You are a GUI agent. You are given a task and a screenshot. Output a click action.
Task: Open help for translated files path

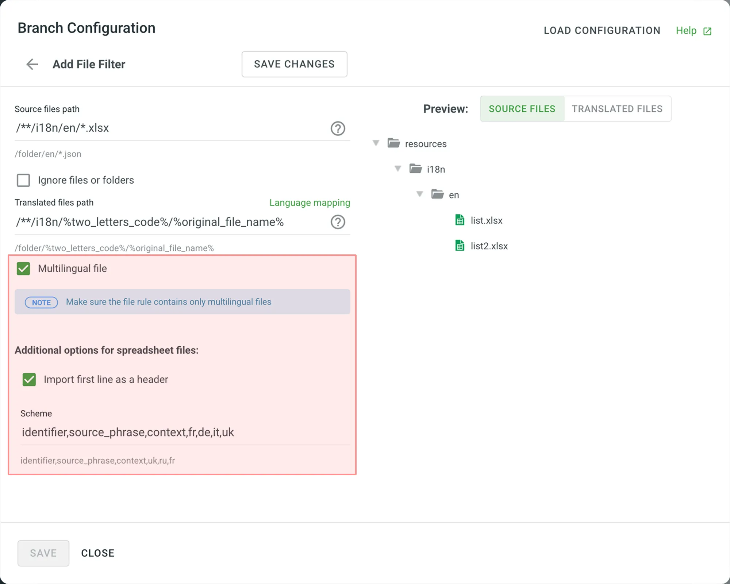point(338,222)
